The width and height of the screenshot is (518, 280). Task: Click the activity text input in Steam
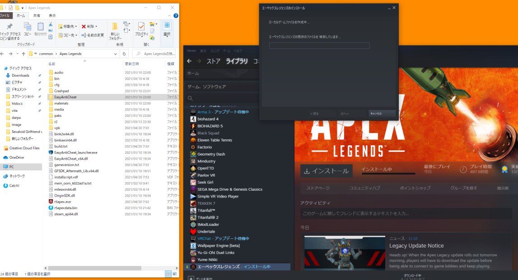point(406,213)
